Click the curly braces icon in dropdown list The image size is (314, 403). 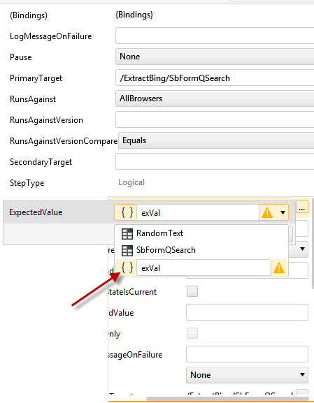click(x=127, y=268)
